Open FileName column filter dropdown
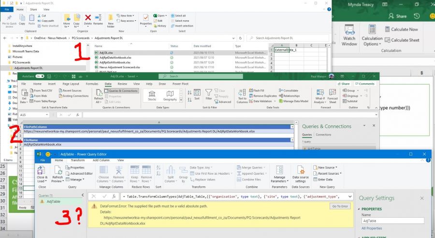The image size is (435, 238). tap(292, 140)
